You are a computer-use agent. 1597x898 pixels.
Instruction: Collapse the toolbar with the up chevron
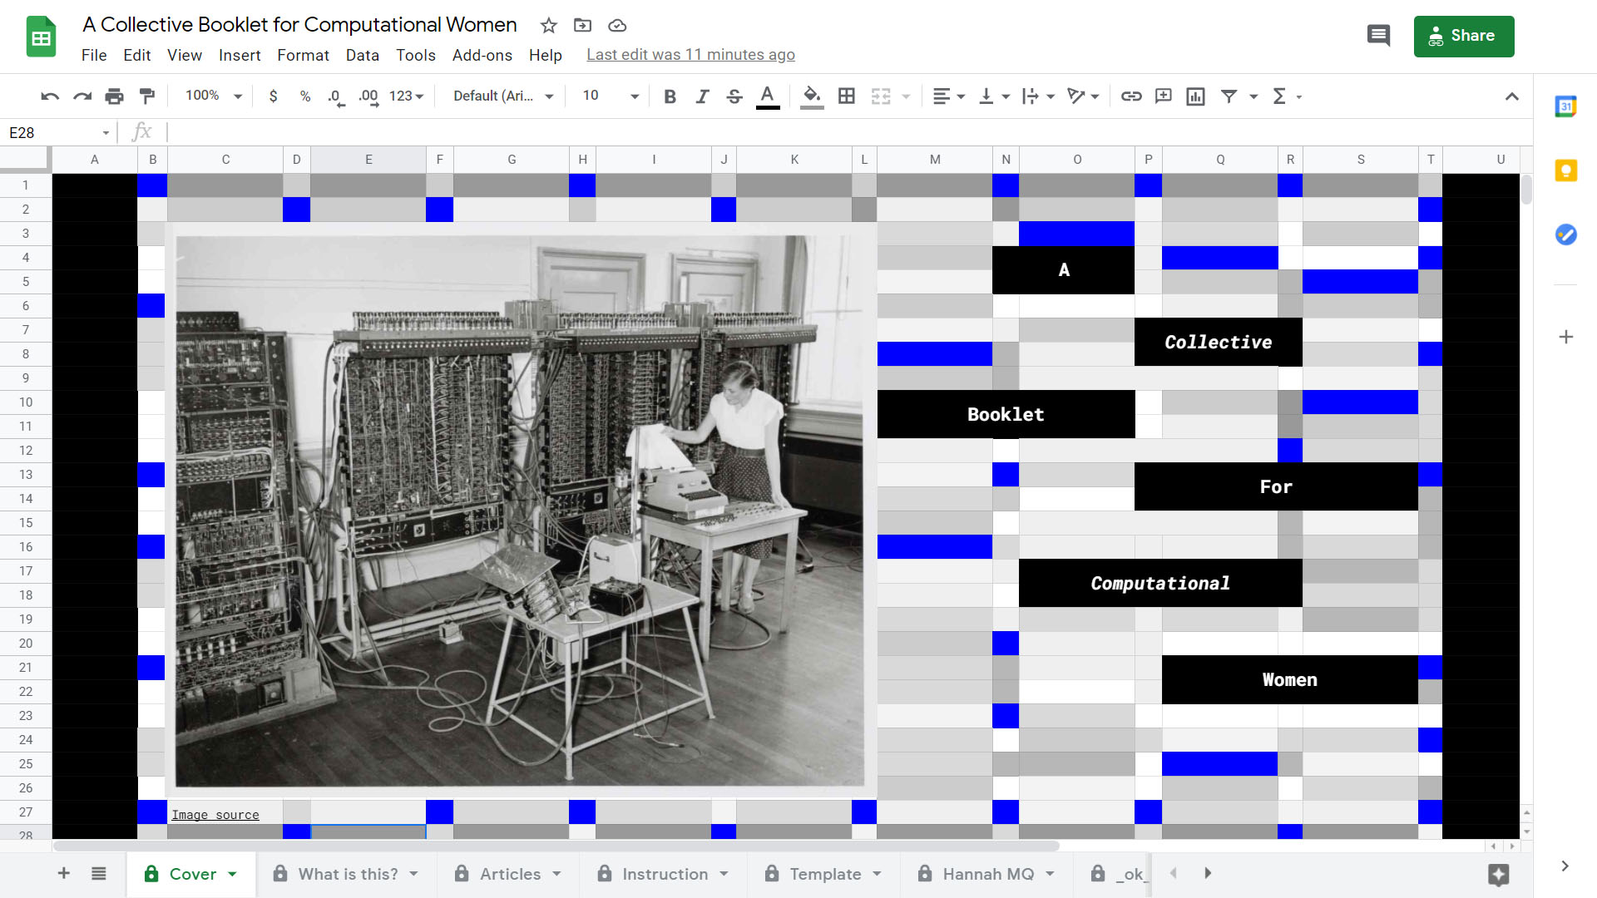tap(1512, 96)
